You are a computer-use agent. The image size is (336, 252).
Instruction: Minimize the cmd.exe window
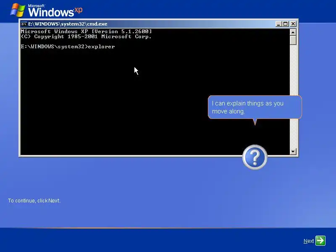click(x=278, y=24)
